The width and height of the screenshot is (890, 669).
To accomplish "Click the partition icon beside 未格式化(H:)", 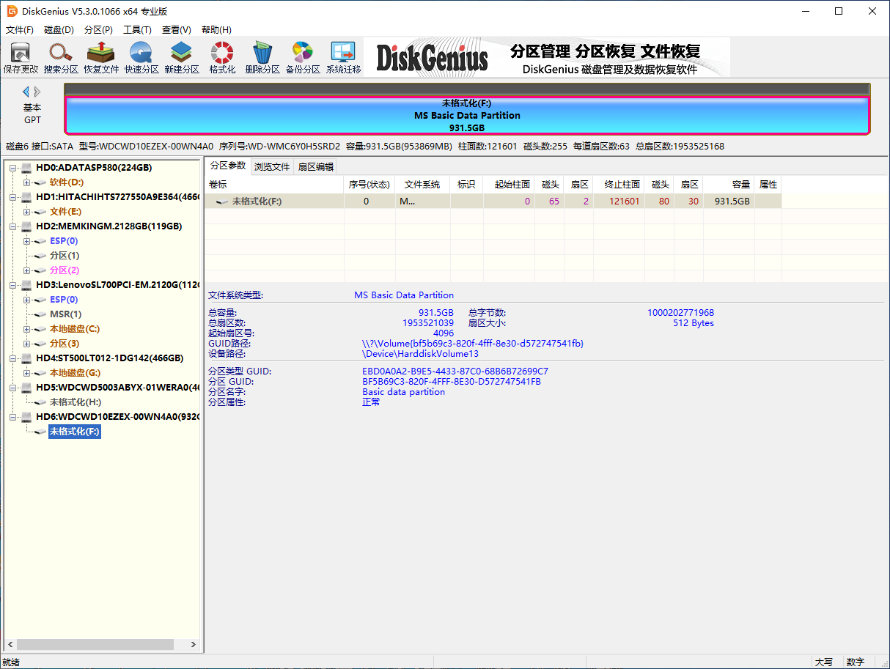I will coord(40,402).
